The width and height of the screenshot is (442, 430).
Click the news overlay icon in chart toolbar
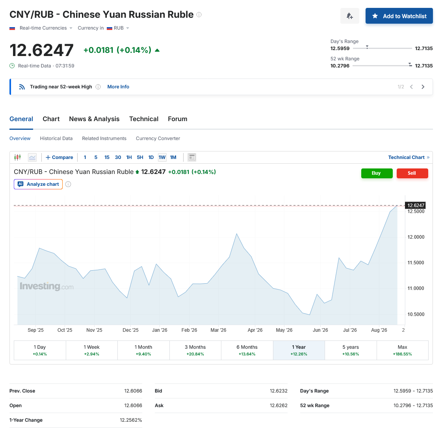(192, 157)
